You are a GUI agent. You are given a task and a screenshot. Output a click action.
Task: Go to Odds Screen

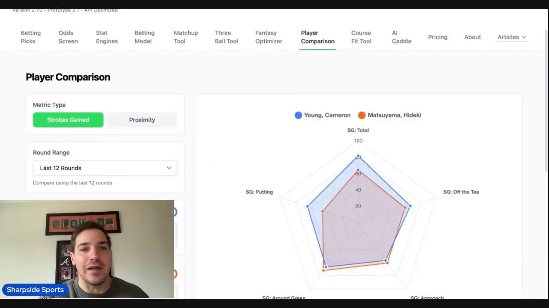click(68, 37)
